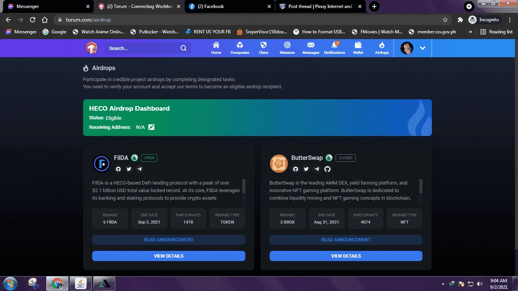Click the address bar URL
The image size is (518, 291).
click(88, 20)
